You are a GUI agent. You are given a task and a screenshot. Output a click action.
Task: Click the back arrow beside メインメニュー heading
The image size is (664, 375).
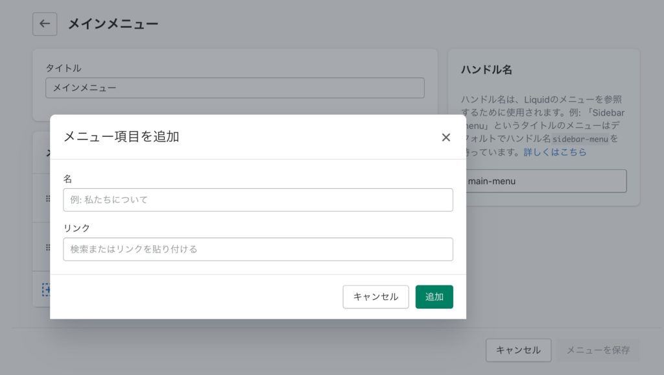coord(45,24)
